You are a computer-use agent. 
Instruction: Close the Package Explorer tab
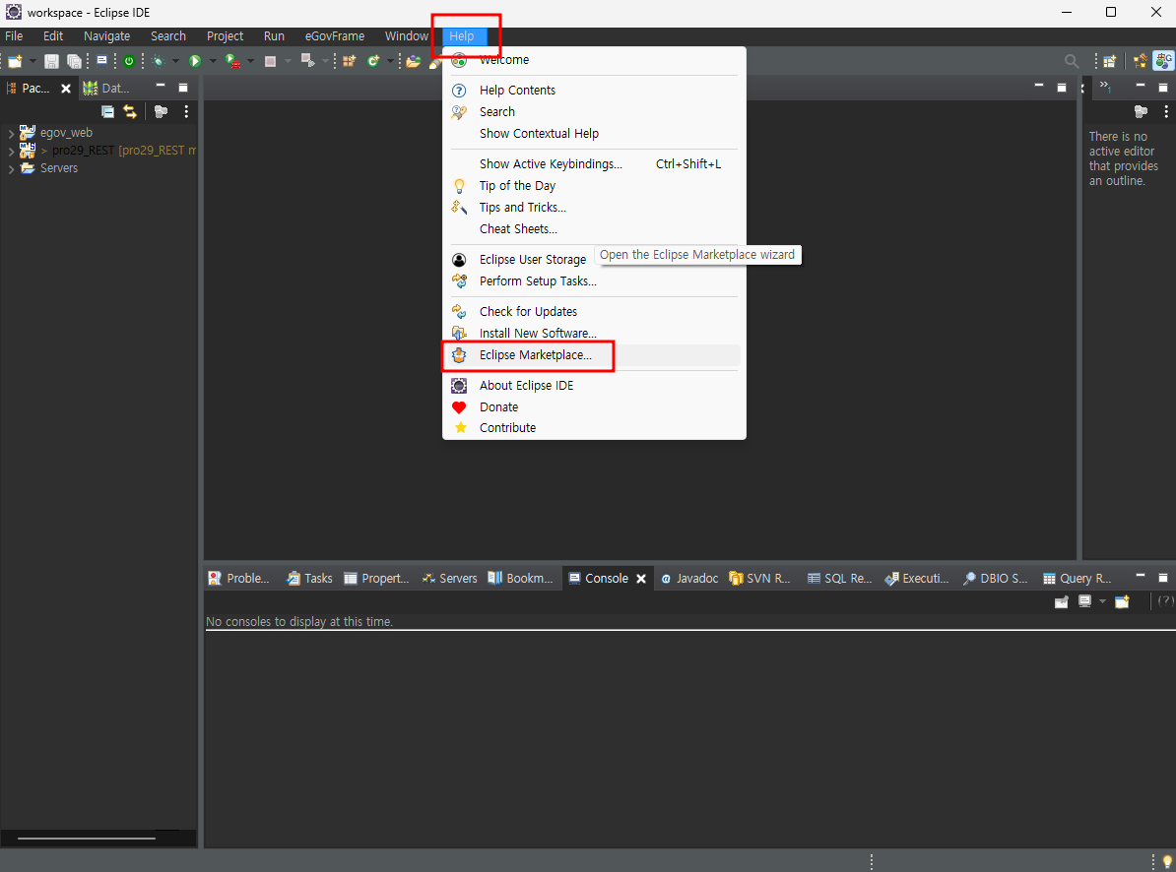point(65,89)
